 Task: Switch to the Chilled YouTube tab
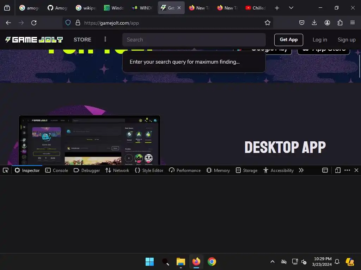tap(256, 8)
